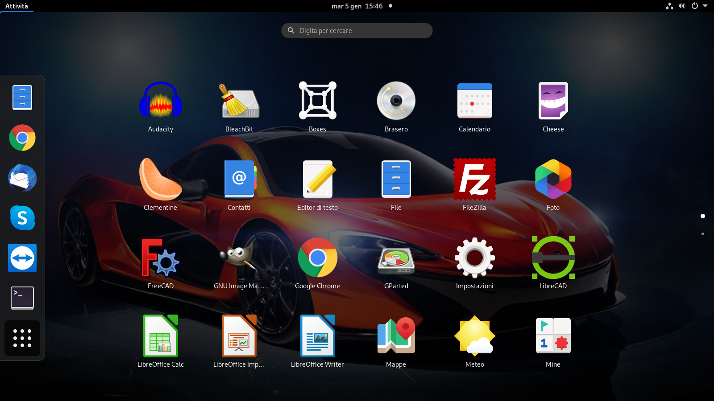The height and width of the screenshot is (401, 714).
Task: Launch Cheese webcam app
Action: click(x=553, y=107)
